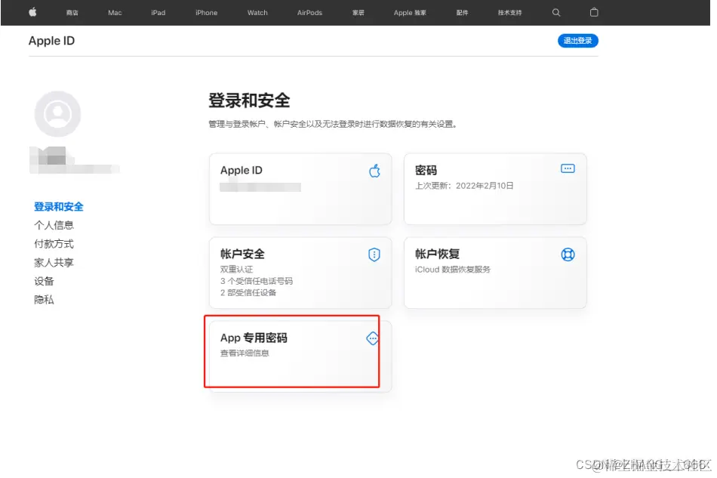717x478 pixels.
Task: Click the 2 部受信任设备 text
Action: 248,293
